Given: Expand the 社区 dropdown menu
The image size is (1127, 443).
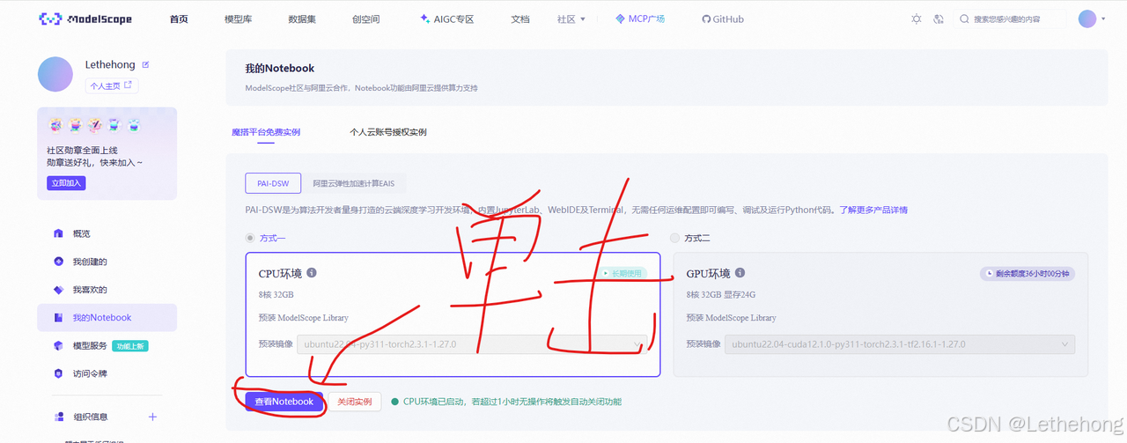Looking at the screenshot, I should pos(571,18).
